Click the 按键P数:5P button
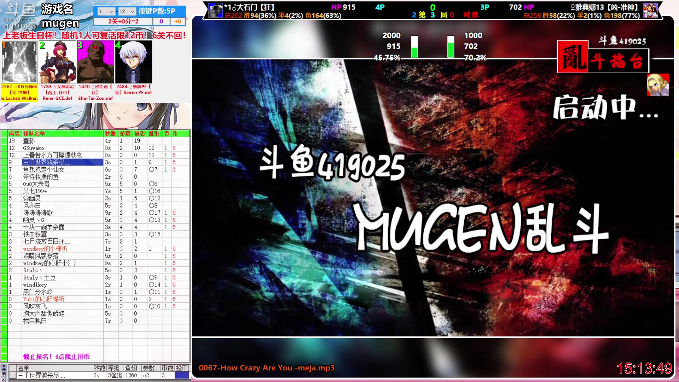 157,11
